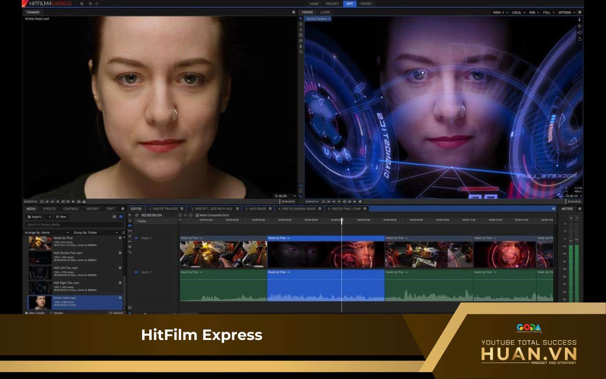
Task: Select the arrow selection tool in Viewer
Action: pos(301,19)
